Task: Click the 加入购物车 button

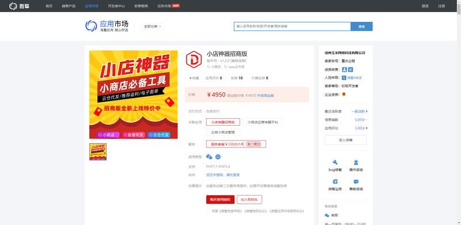Action: (250, 200)
